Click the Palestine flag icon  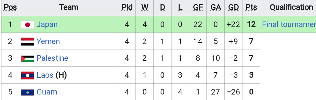coord(28,58)
